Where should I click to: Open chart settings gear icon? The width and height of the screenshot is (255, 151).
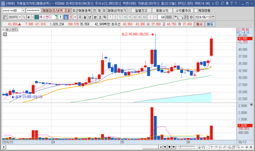(191, 17)
